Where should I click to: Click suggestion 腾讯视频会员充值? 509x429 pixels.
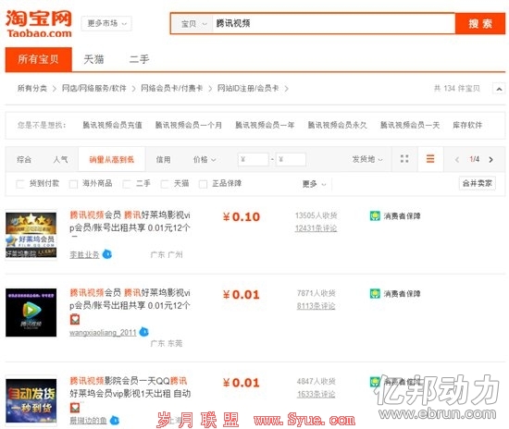tap(112, 125)
